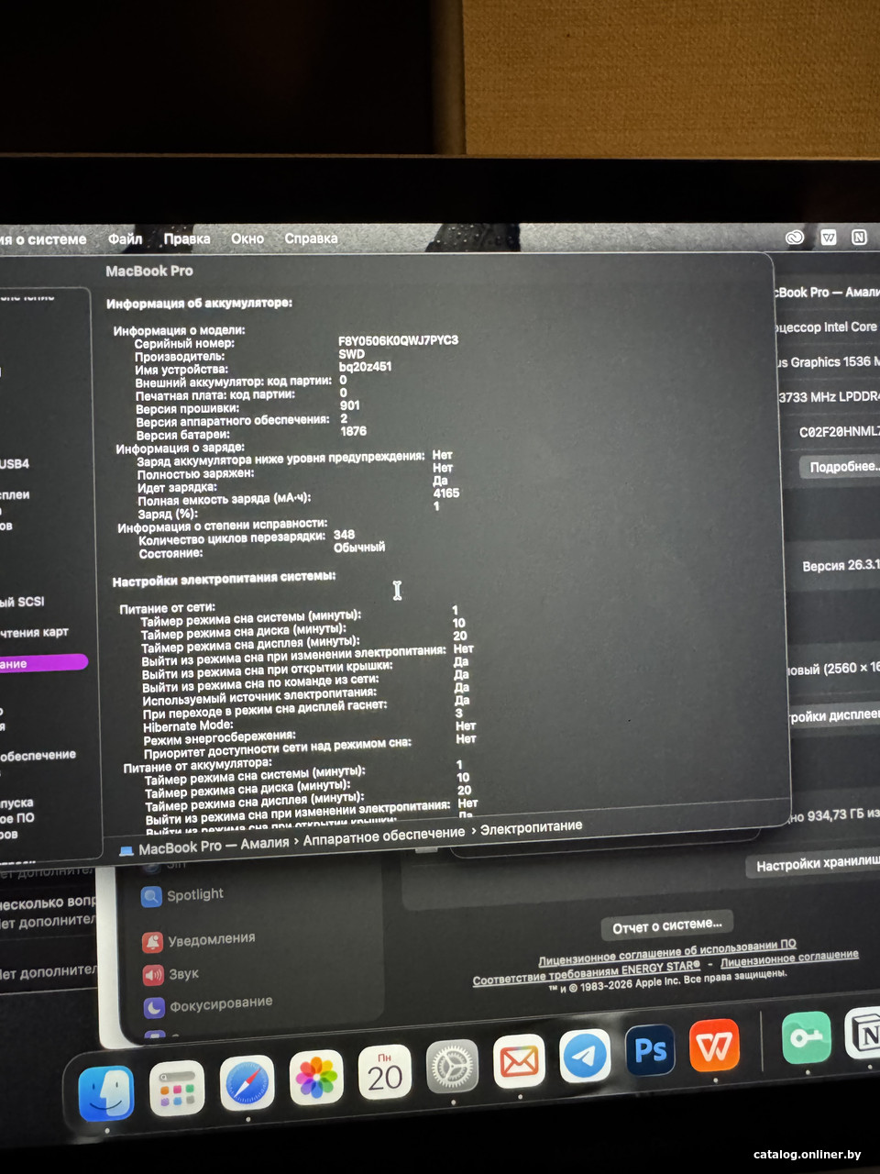Image resolution: width=880 pixels, height=1174 pixels.
Task: Open the Файл menu
Action: point(125,238)
